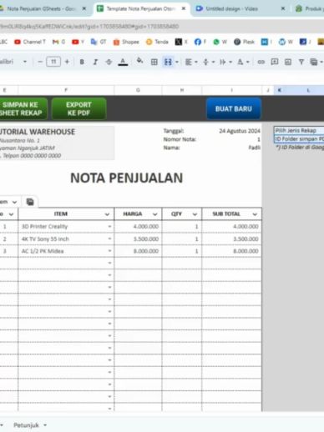Click the insert link icon
Viewport: 324px width, 432px height.
pyautogui.click(x=261, y=62)
